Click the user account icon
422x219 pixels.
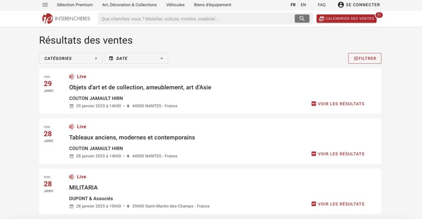tap(340, 5)
